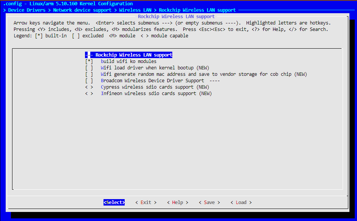Toggle the build wifi ko modules checkbox
Viewport: 357px width, 221px height.
[89, 61]
